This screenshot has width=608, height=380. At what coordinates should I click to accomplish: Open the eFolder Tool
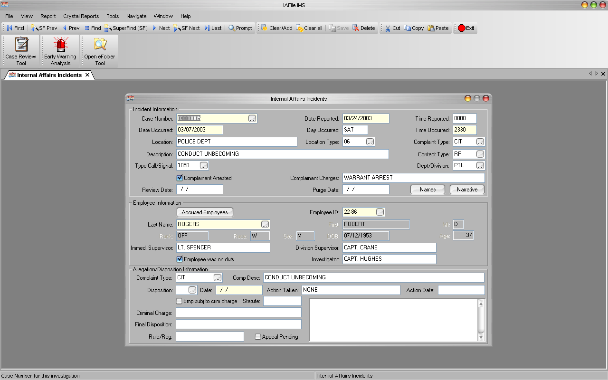click(x=100, y=51)
